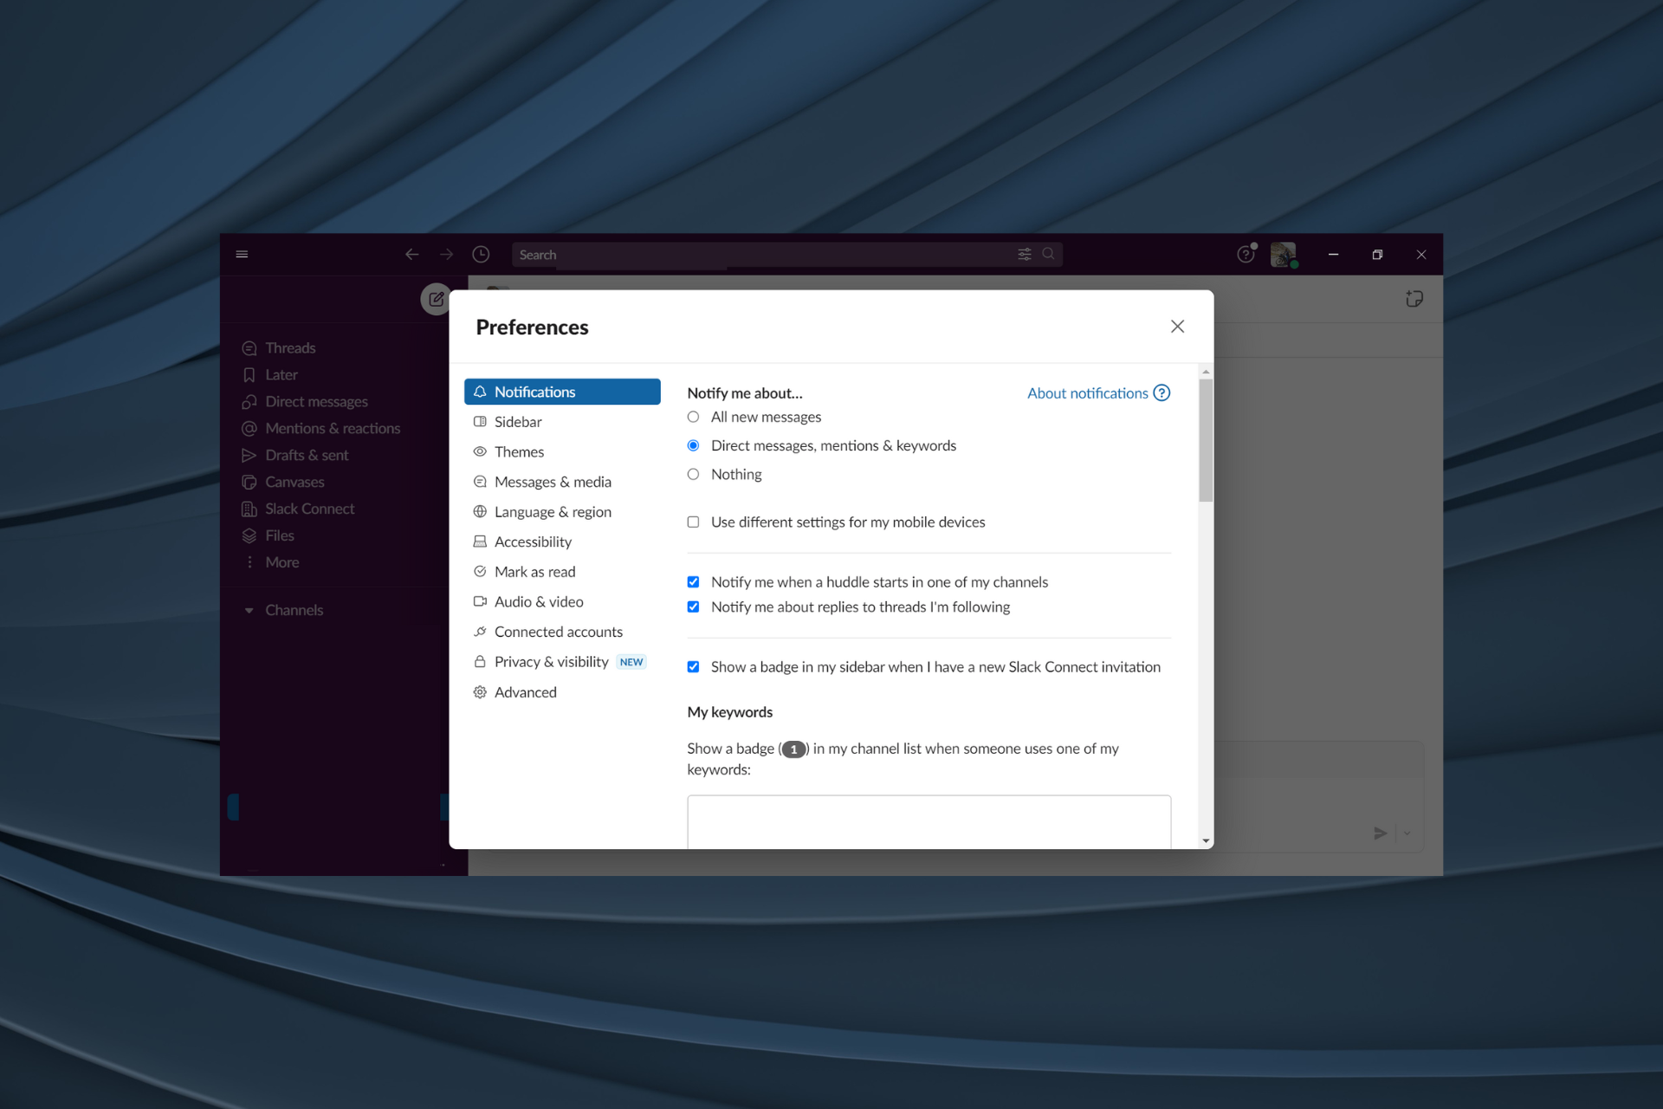Open search filter sliders icon
The image size is (1663, 1109).
1025,254
